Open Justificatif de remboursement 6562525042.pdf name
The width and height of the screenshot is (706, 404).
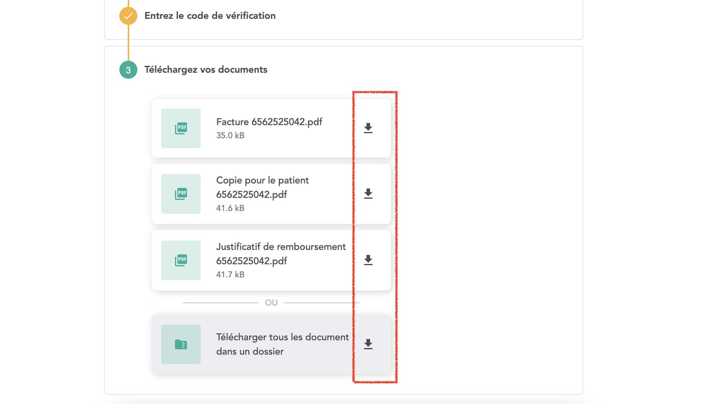click(281, 254)
